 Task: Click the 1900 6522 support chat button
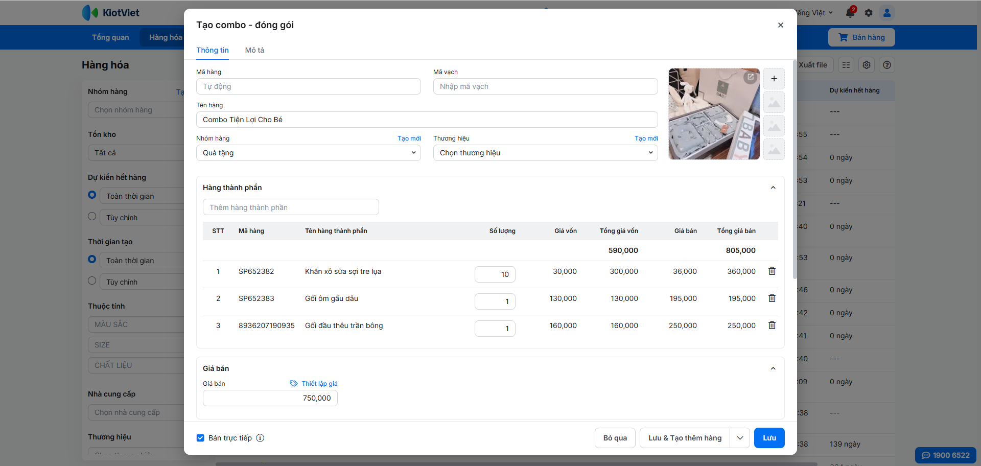(x=946, y=455)
